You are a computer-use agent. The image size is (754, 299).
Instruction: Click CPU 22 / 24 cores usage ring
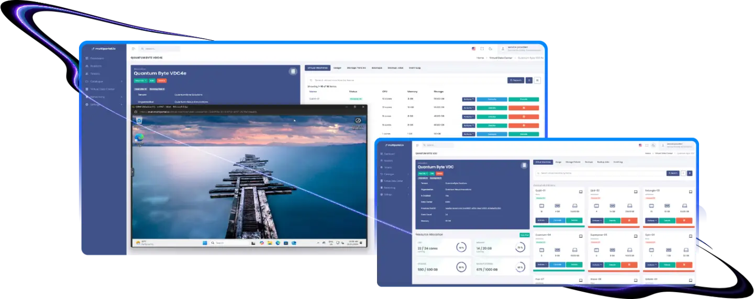(x=461, y=247)
